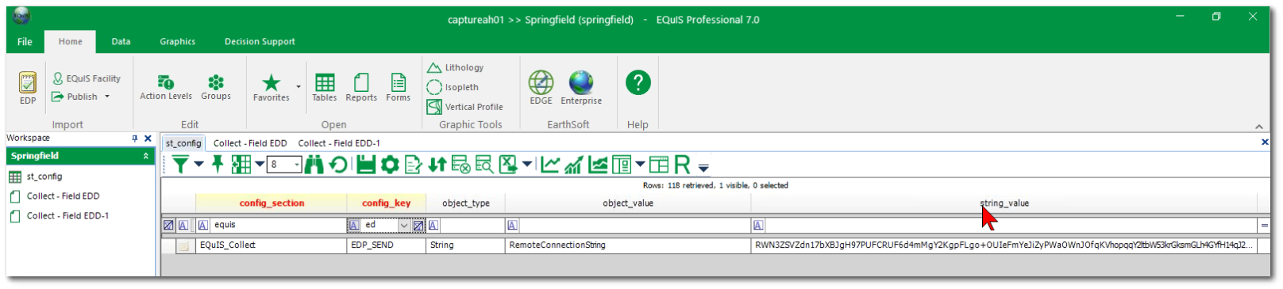Click the config_key column header

pyautogui.click(x=387, y=203)
